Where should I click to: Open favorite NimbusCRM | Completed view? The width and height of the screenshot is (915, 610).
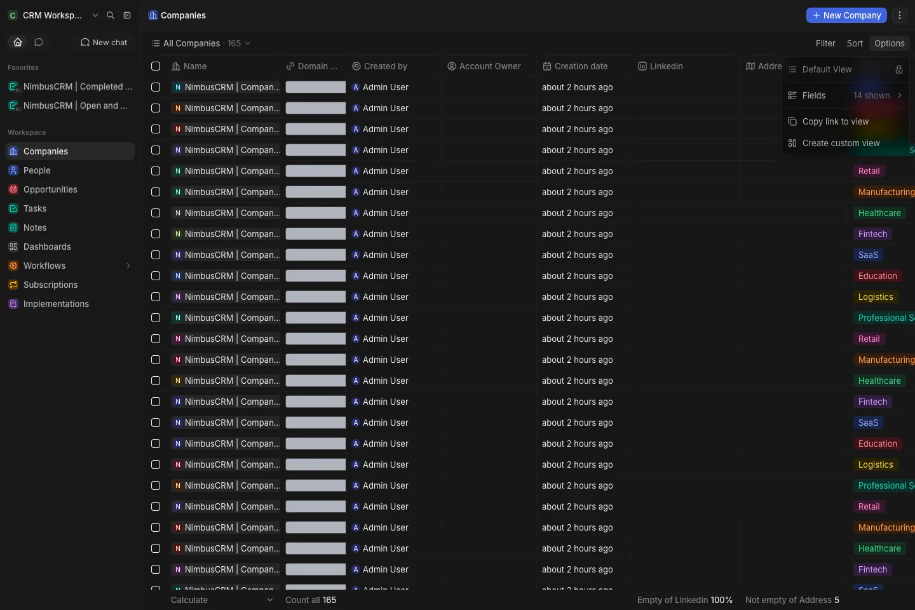[x=70, y=86]
